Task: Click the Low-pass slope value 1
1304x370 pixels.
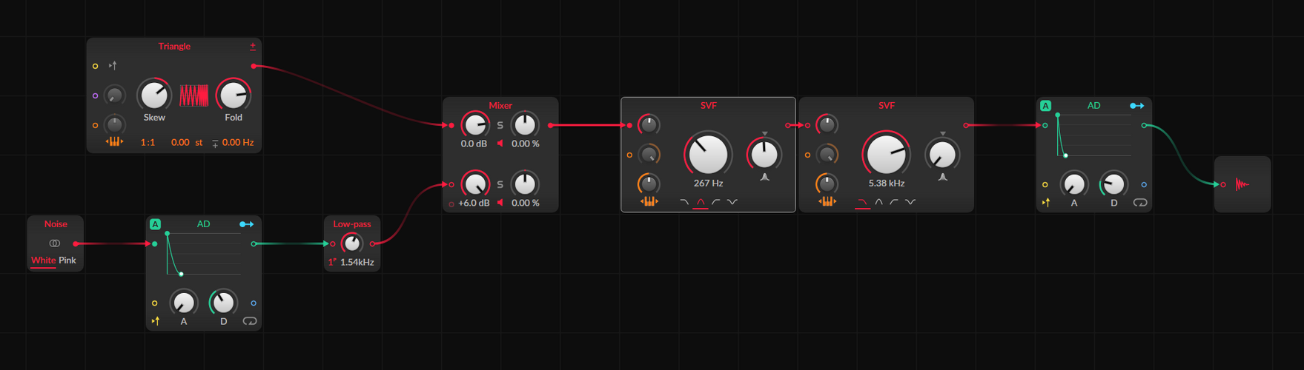Action: [x=332, y=262]
